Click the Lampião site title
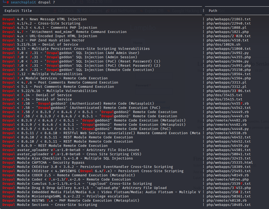The height and width of the screenshot is (209, 269). click(x=143, y=28)
